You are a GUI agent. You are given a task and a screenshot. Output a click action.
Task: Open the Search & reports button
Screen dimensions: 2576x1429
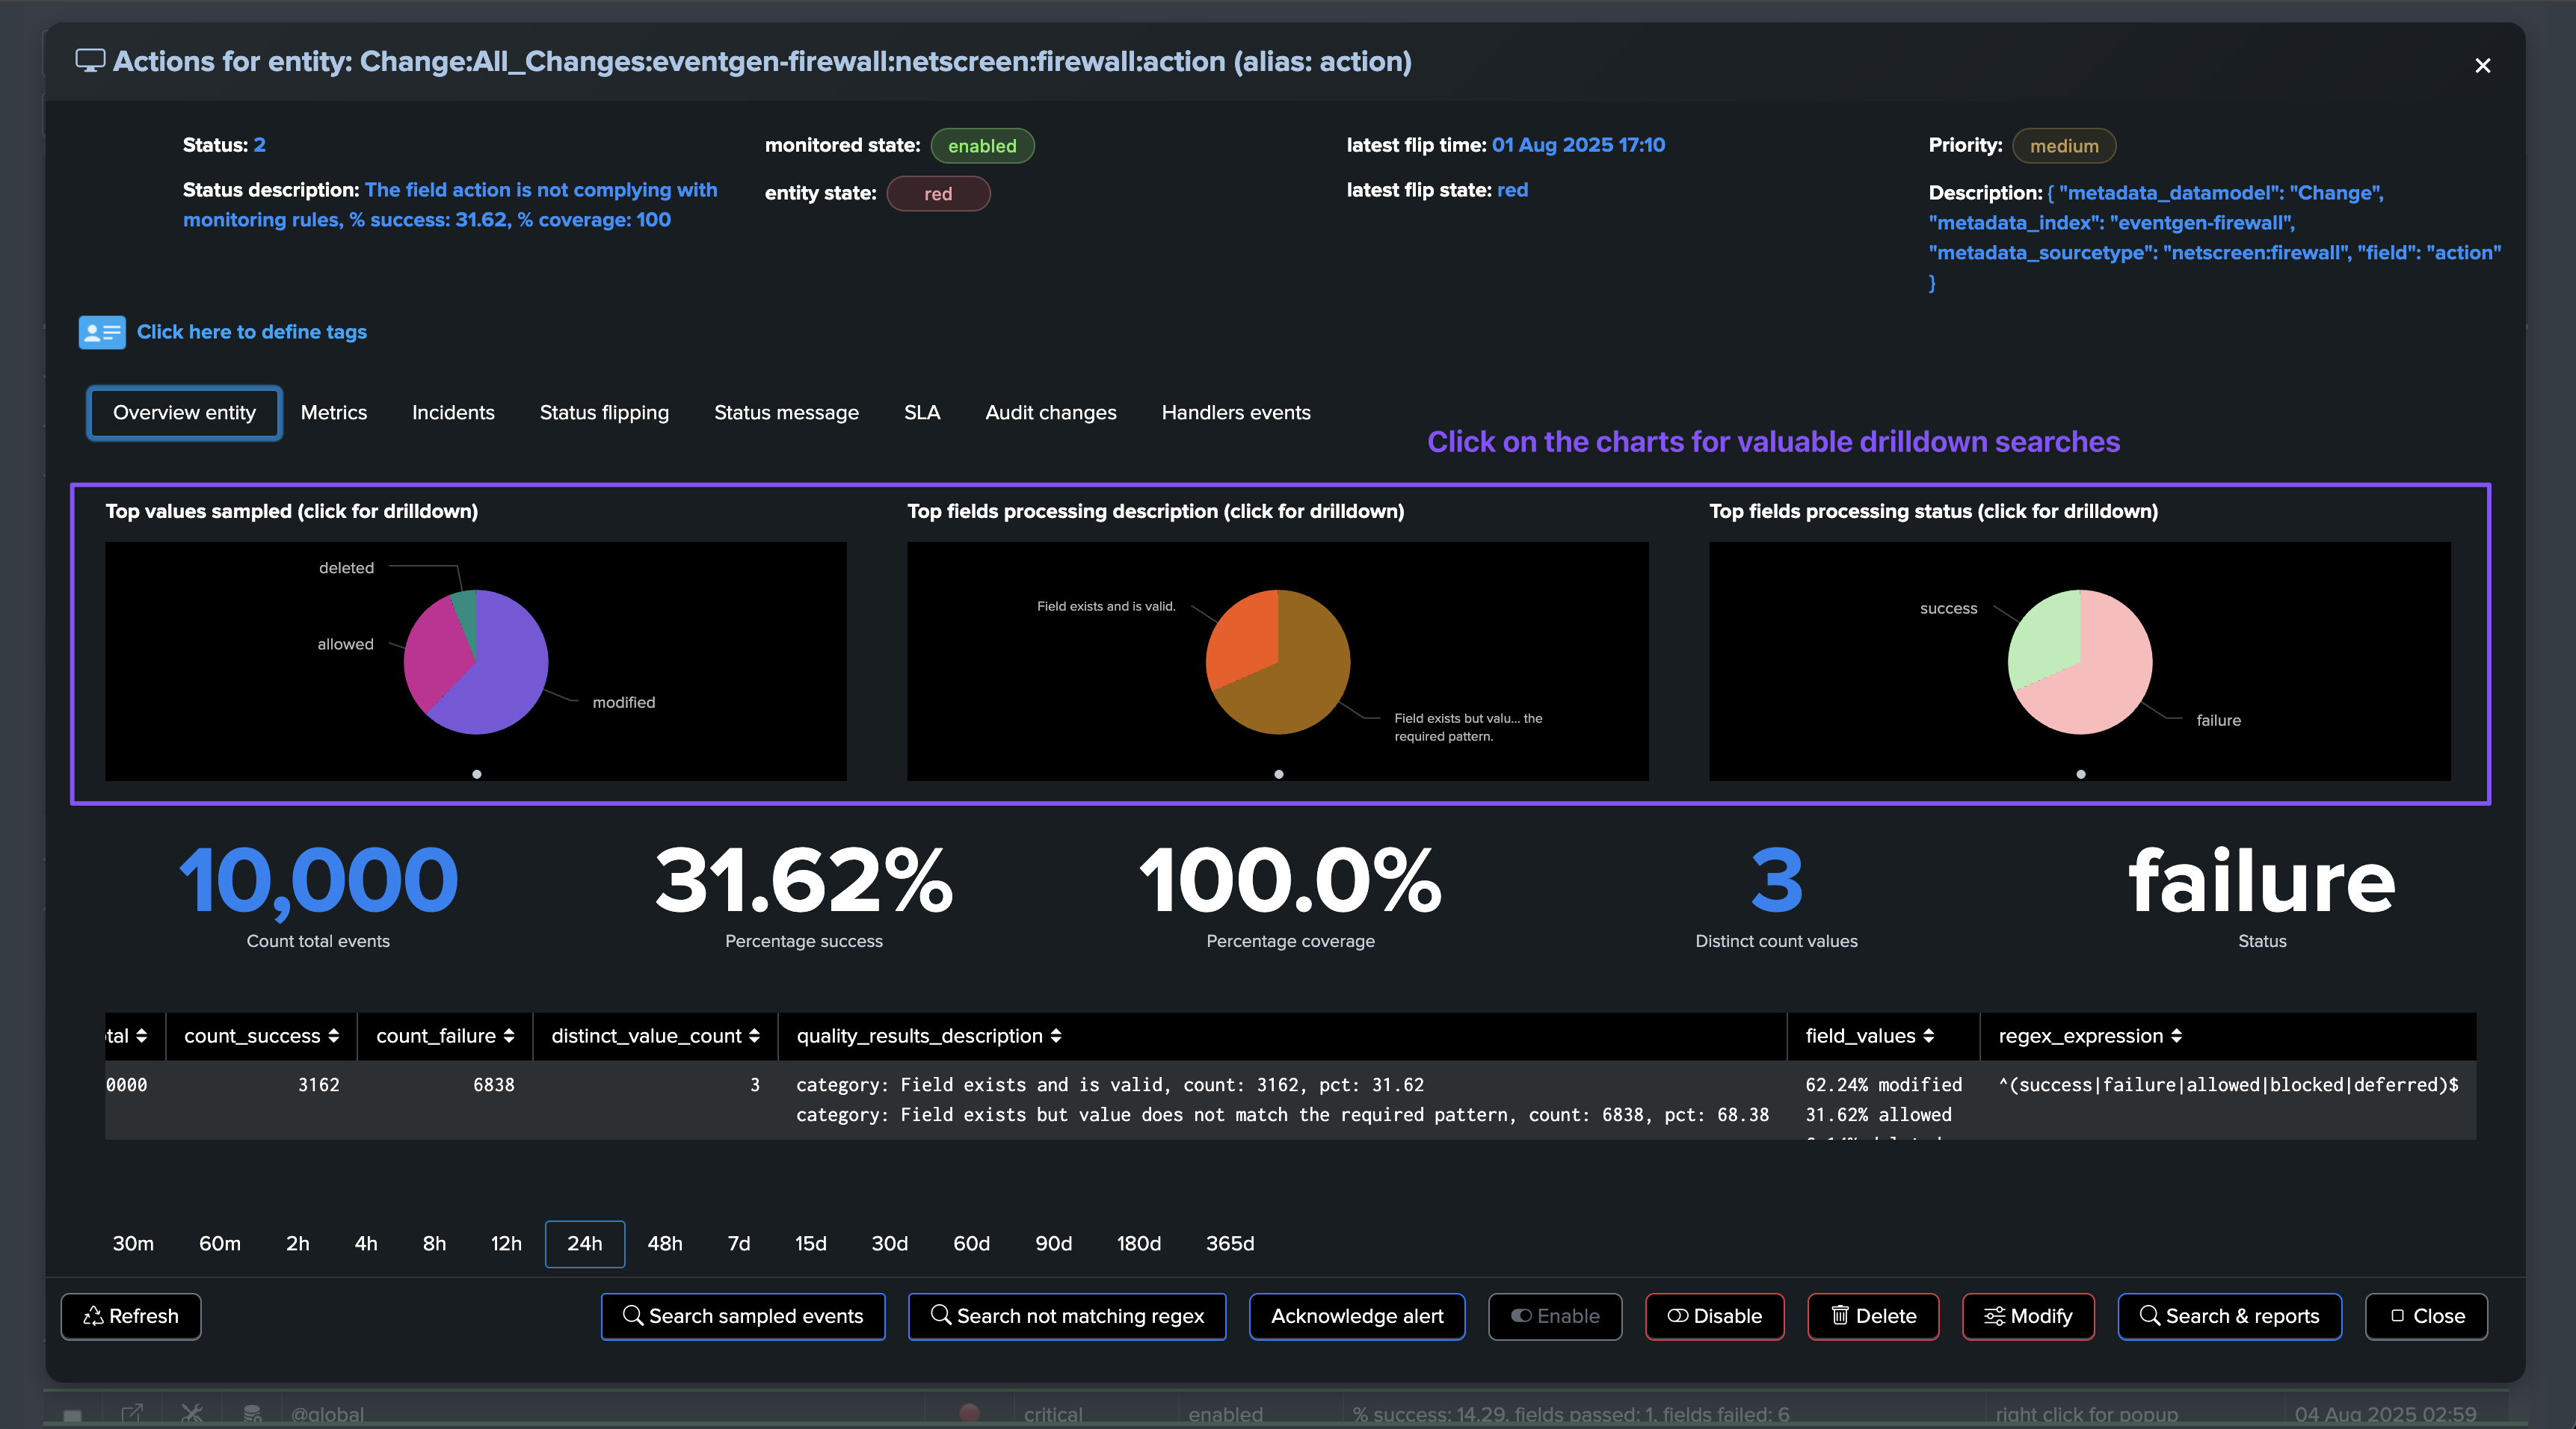pos(2230,1316)
